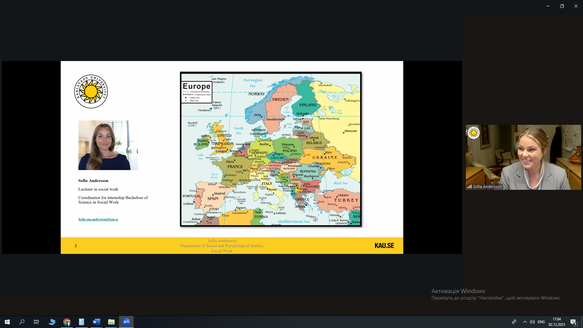Image resolution: width=583 pixels, height=328 pixels.
Task: Click Sofia Andersson's video thumbnail
Action: (523, 157)
